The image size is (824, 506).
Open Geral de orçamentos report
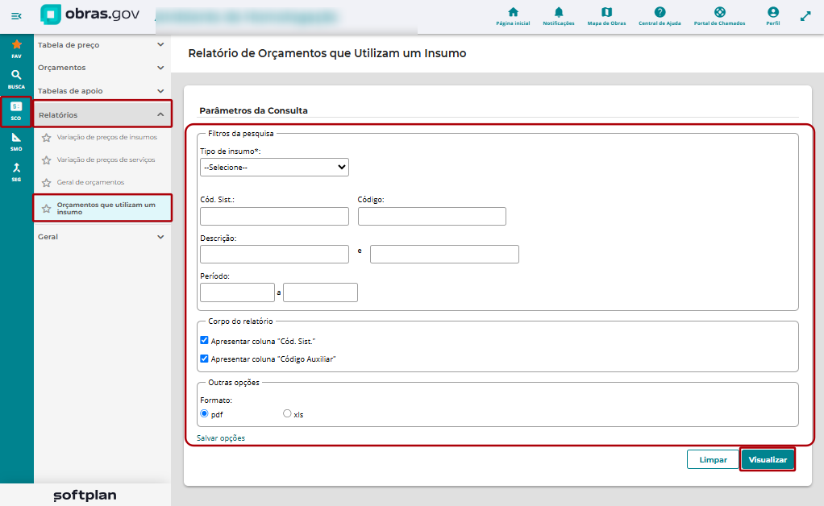[x=90, y=182]
